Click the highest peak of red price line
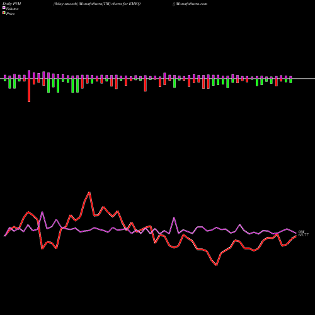 (89, 192)
